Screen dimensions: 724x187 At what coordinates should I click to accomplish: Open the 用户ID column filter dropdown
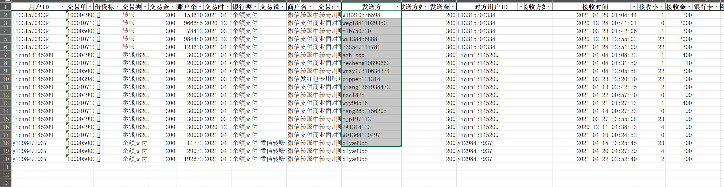pyautogui.click(x=62, y=7)
